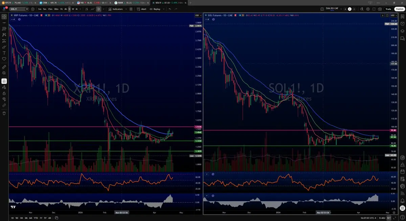Open the Fibonacci/gann tools icon
This screenshot has height=221, width=406.
(4, 28)
